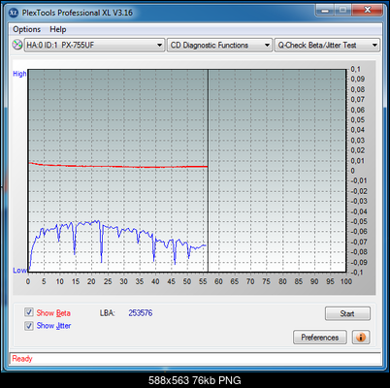Image resolution: width=390 pixels, height=388 pixels.
Task: Click the PlexTools XL title bar icon
Action: tap(14, 13)
